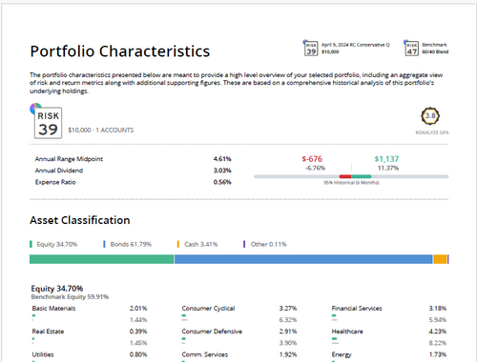This screenshot has width=477, height=362.
Task: Click the Financial Services 3.18% value
Action: (x=438, y=309)
